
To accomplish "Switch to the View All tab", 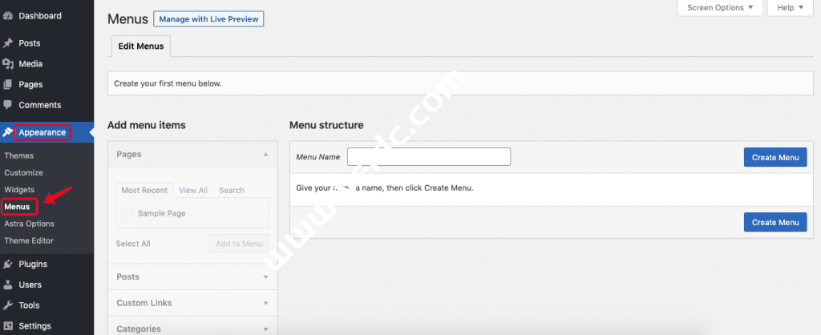I will [x=193, y=191].
